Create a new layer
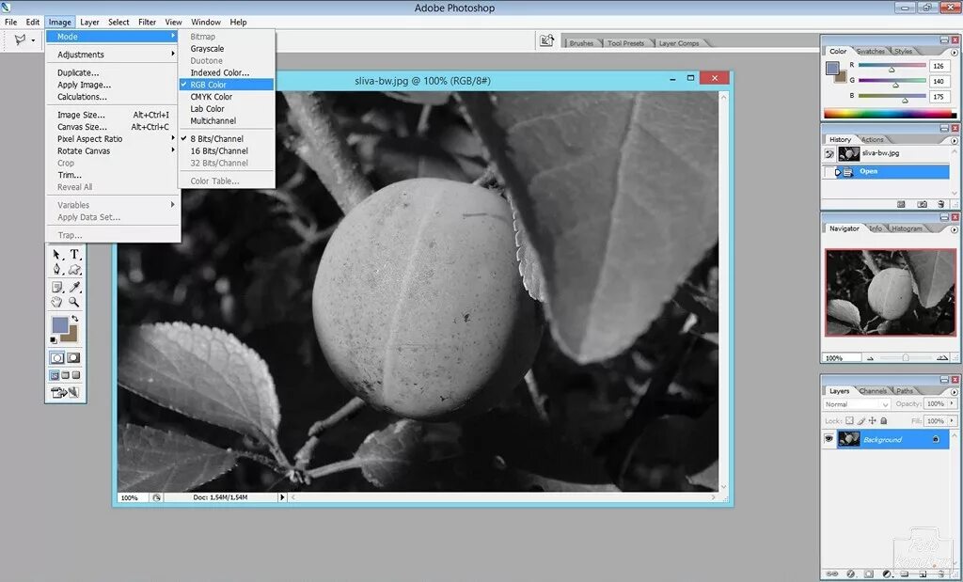This screenshot has width=963, height=582. 923,574
